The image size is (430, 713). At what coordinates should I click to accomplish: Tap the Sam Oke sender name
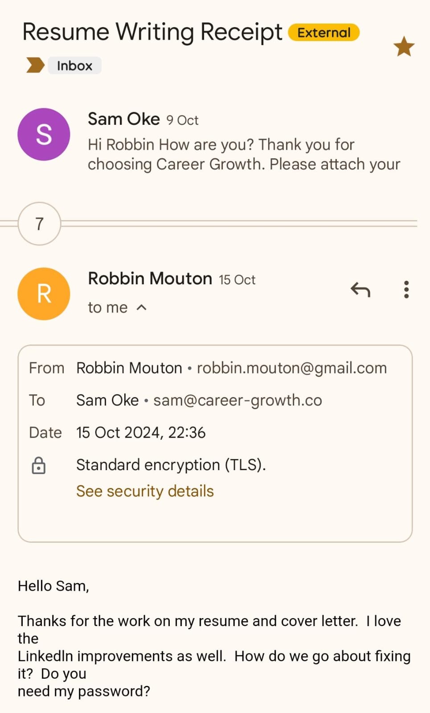123,119
